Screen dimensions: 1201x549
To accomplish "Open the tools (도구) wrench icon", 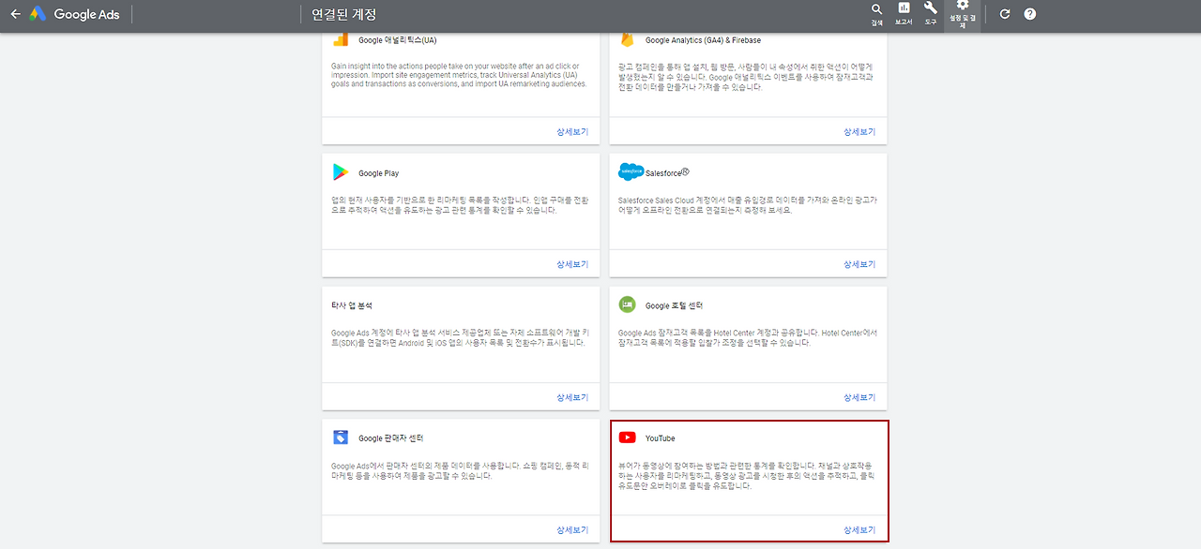I will pyautogui.click(x=931, y=14).
